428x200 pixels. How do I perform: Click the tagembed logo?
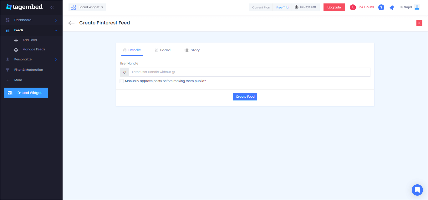click(24, 7)
